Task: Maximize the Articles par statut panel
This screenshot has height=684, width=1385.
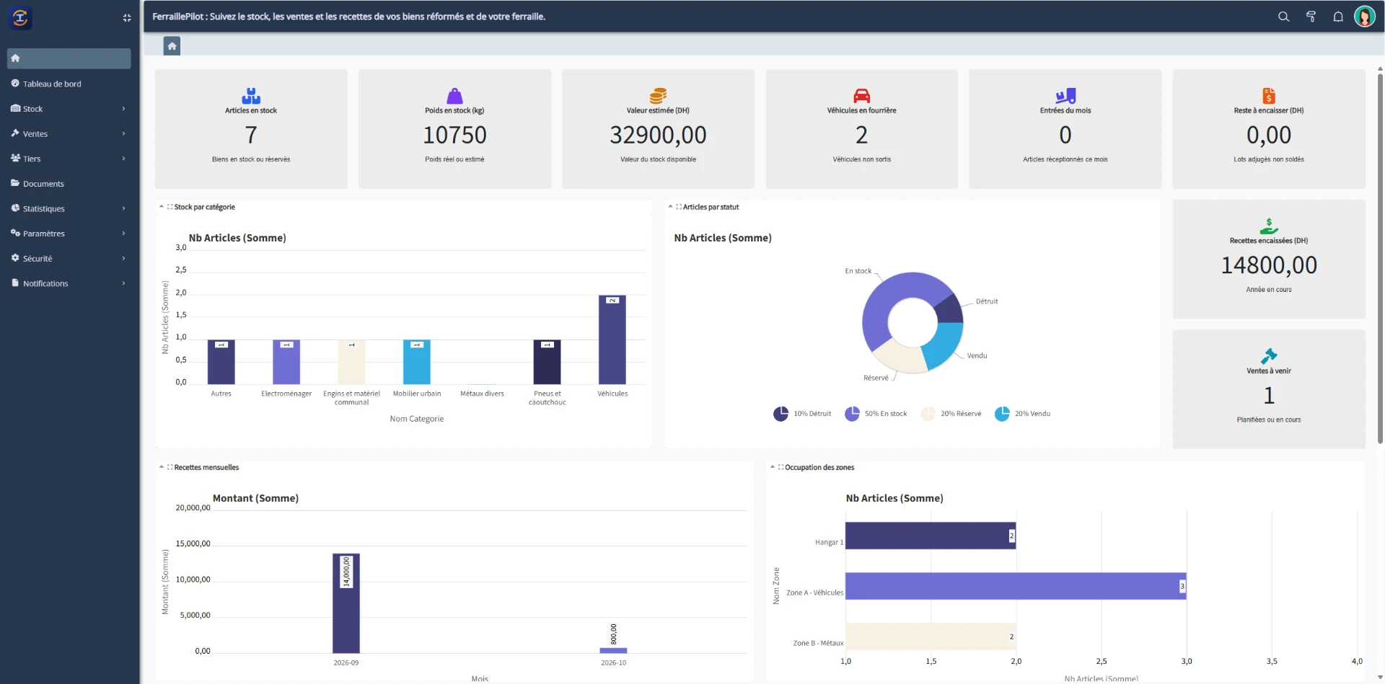Action: [x=679, y=207]
